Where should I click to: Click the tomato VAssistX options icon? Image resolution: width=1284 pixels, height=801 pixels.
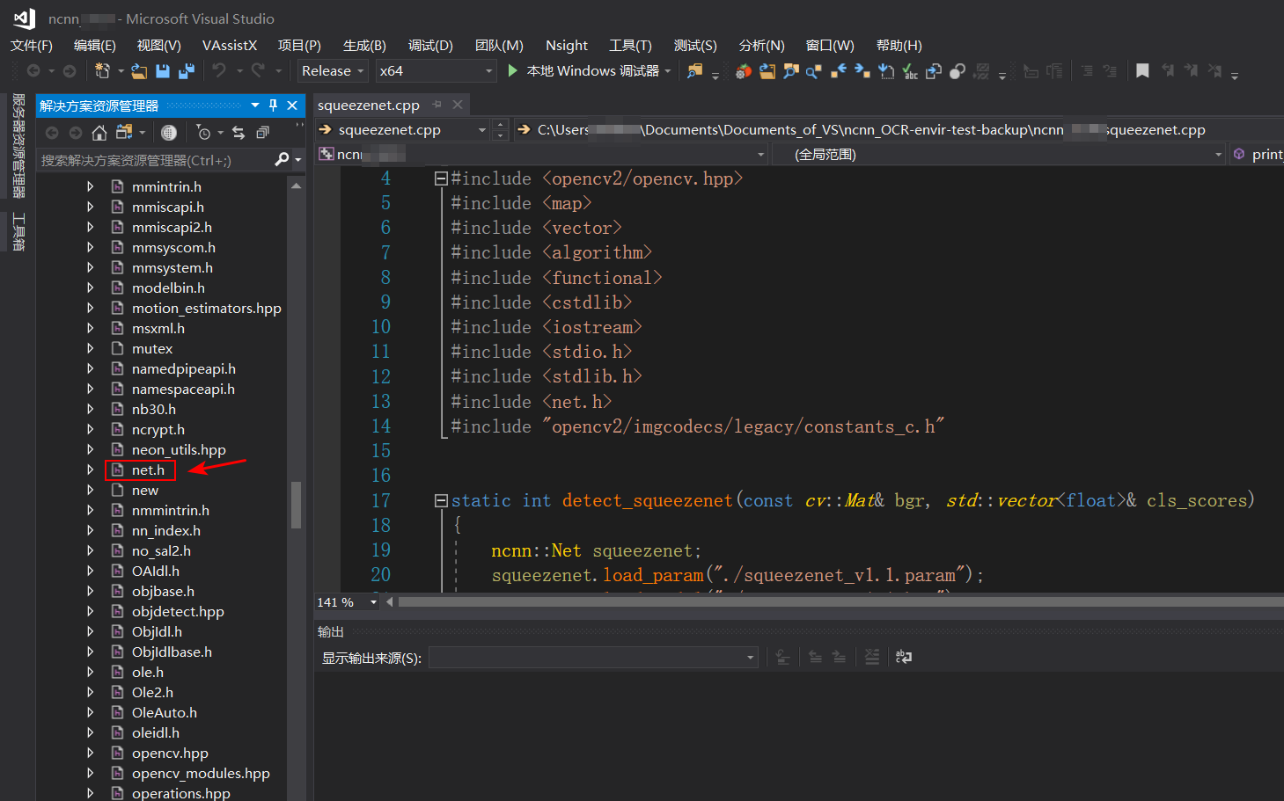744,71
